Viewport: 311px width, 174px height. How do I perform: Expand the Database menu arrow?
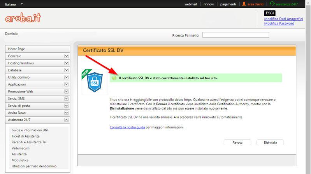tap(66, 70)
